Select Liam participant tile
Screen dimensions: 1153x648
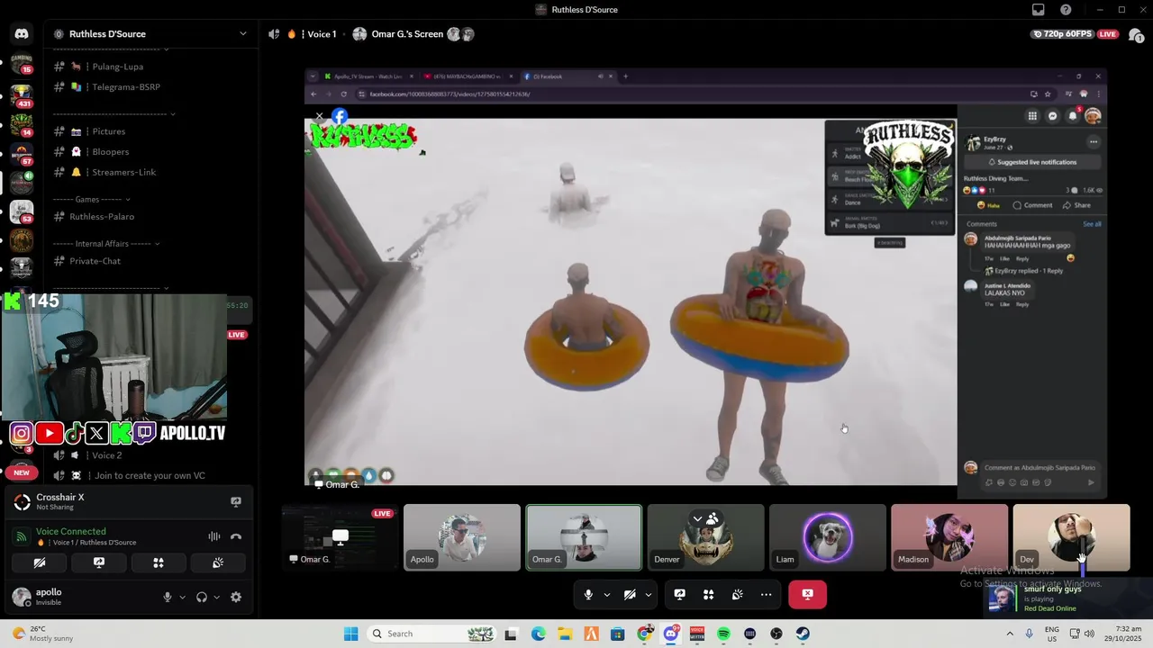point(828,537)
